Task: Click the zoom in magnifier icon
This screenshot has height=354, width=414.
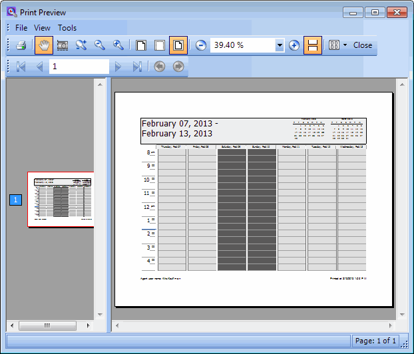Action: [x=118, y=45]
